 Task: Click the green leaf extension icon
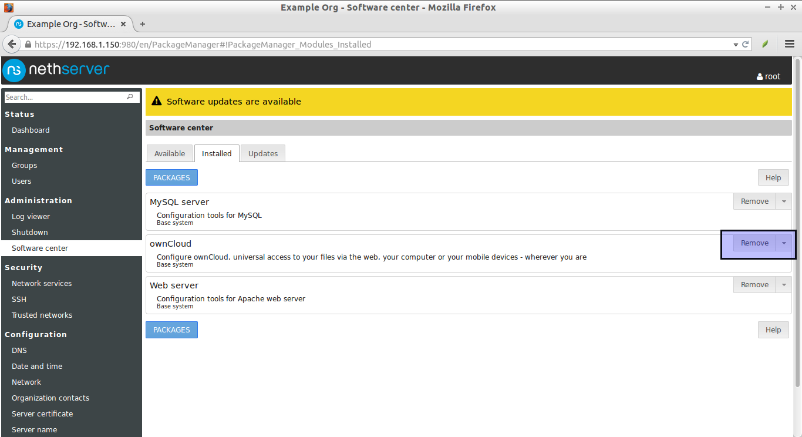pyautogui.click(x=766, y=44)
